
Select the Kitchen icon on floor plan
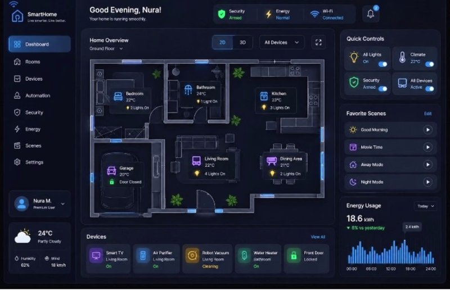(264, 96)
